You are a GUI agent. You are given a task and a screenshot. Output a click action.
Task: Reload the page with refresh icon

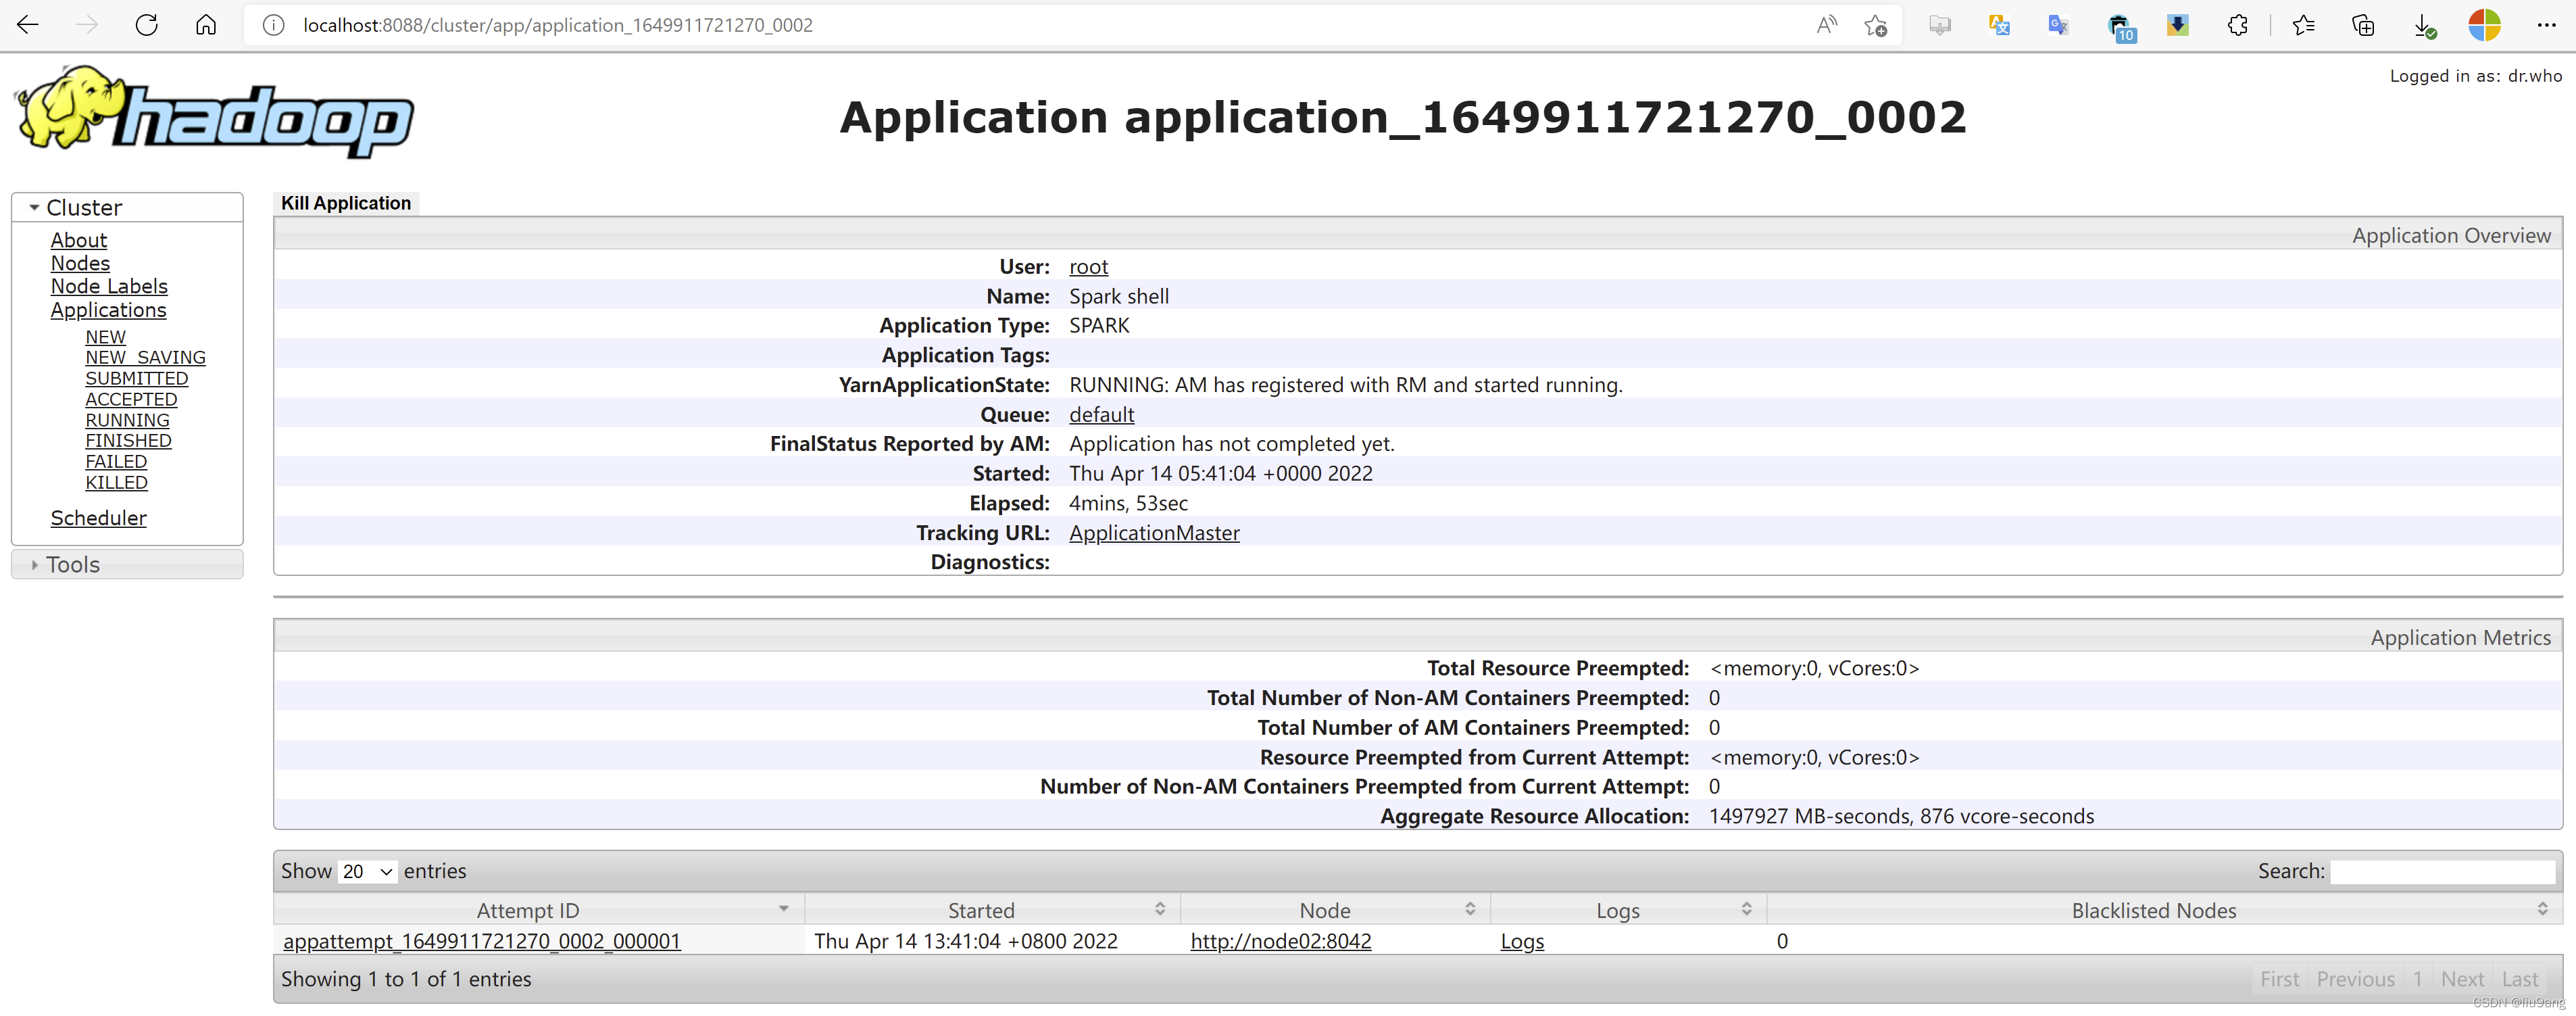[x=147, y=25]
